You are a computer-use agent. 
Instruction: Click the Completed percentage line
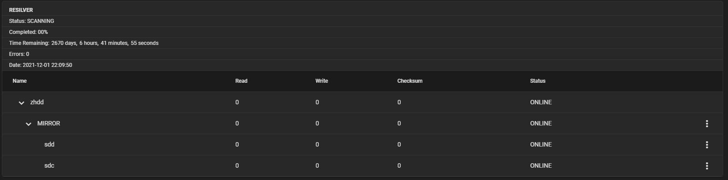pos(28,32)
